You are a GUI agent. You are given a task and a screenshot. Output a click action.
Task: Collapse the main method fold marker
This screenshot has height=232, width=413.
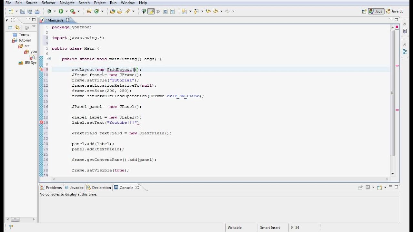coord(49,59)
